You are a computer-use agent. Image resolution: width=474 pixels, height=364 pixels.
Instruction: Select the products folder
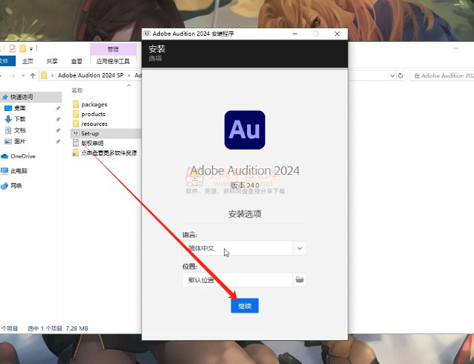click(x=93, y=114)
